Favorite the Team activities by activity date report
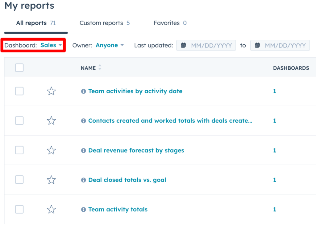The height and width of the screenshot is (228, 316). (51, 91)
